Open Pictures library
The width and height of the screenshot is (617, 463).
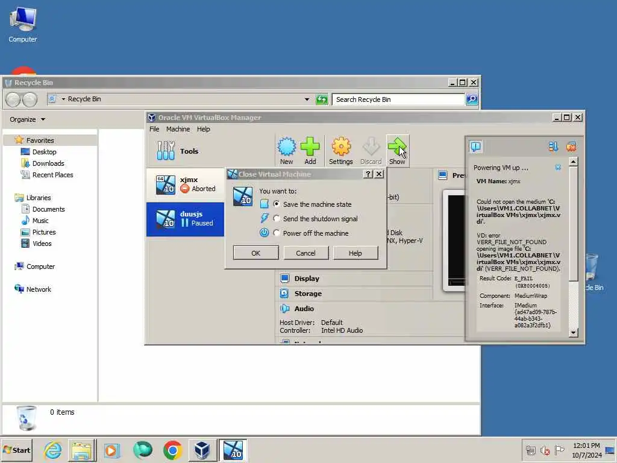(43, 232)
